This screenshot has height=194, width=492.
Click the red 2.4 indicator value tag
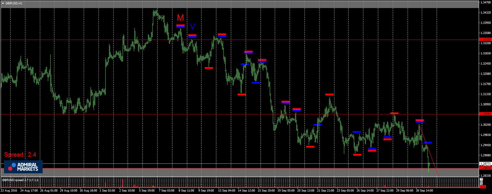point(482,187)
